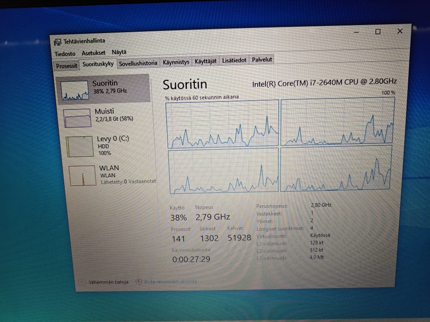The image size is (430, 322).
Task: Select the Levy 0 (C:) mini graph thumbnail
Action: click(80, 147)
